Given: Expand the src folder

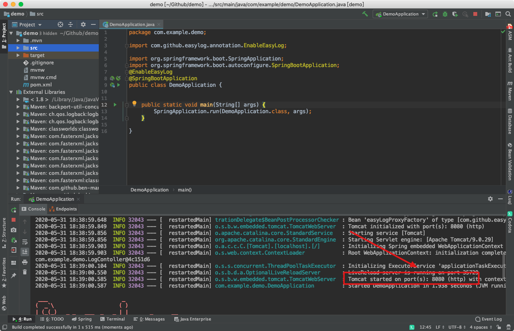Looking at the screenshot, I should (x=18, y=48).
